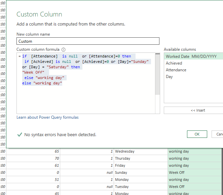Click the value 51 cell
The image size is (223, 195).
pyautogui.click(x=33, y=180)
